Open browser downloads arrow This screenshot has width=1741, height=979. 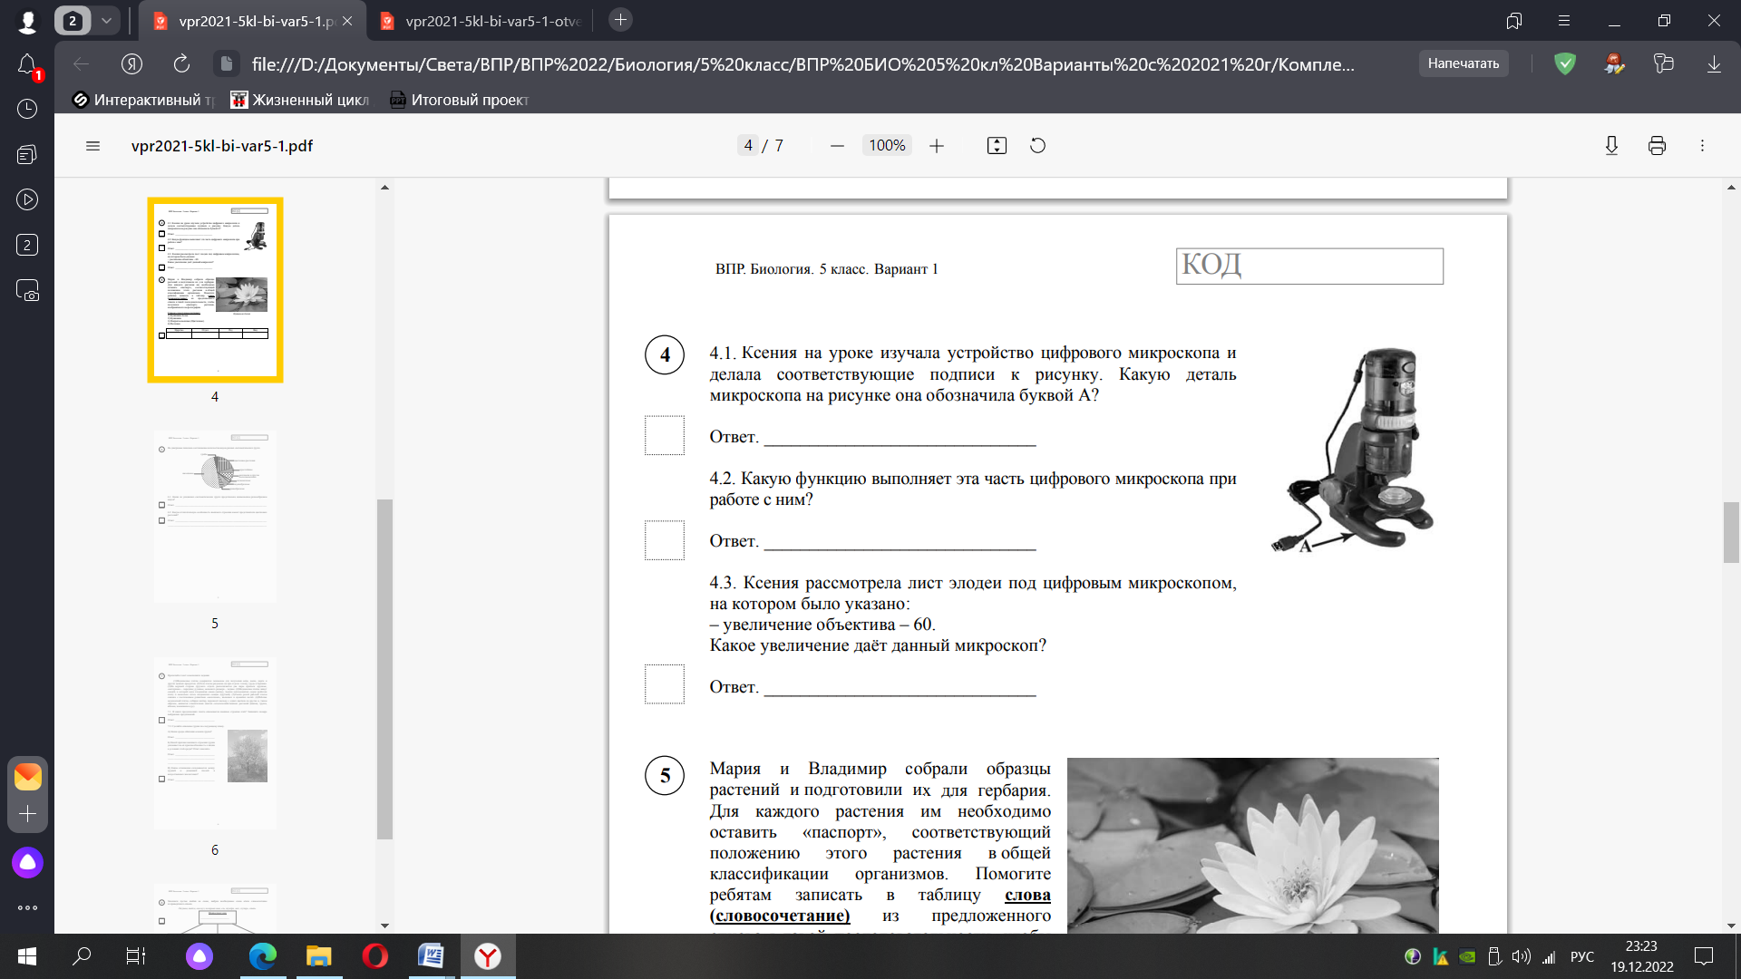pos(1714,63)
